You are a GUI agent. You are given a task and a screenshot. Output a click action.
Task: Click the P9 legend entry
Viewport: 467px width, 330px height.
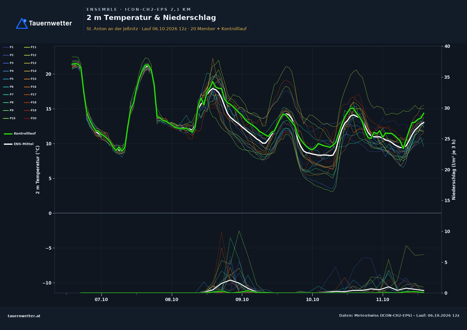pos(8,111)
